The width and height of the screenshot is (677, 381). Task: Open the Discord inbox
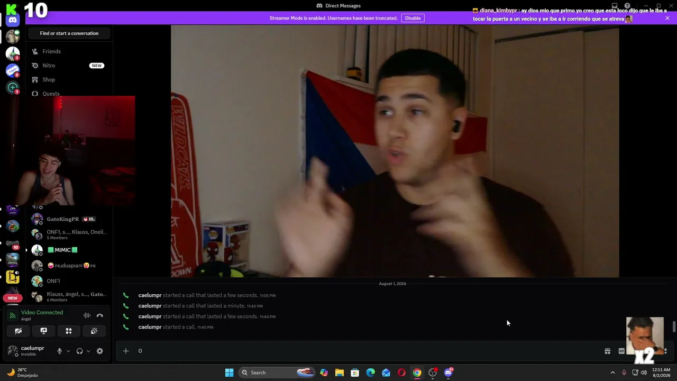[615, 6]
